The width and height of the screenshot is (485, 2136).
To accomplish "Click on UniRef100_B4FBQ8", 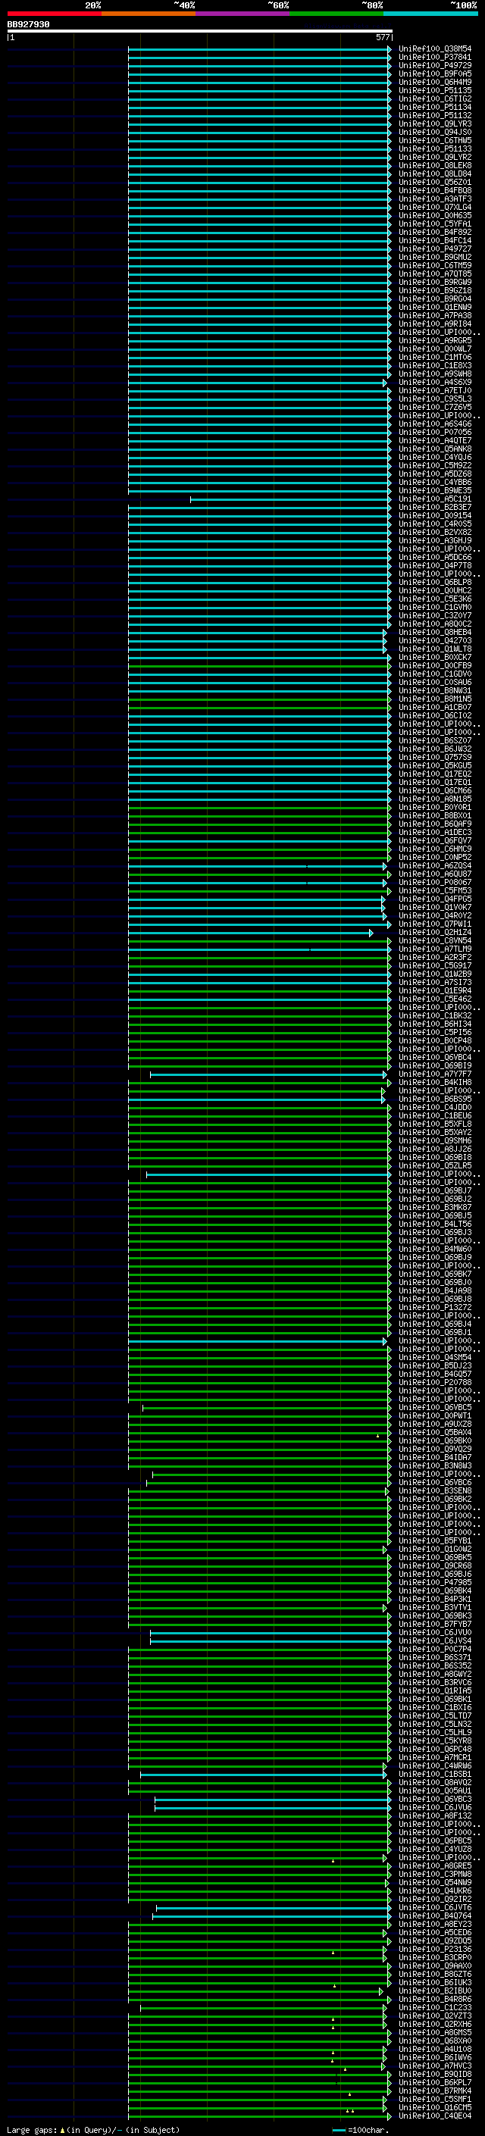I will [x=435, y=191].
